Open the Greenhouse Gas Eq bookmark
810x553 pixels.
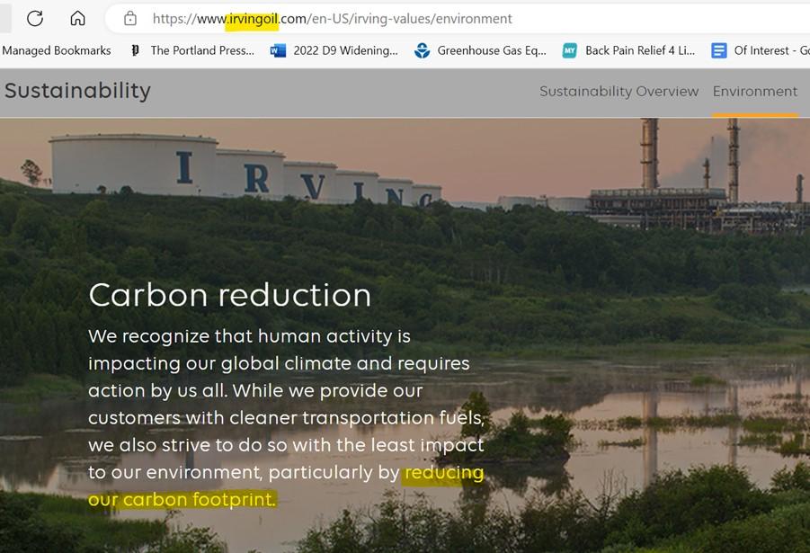click(x=480, y=50)
